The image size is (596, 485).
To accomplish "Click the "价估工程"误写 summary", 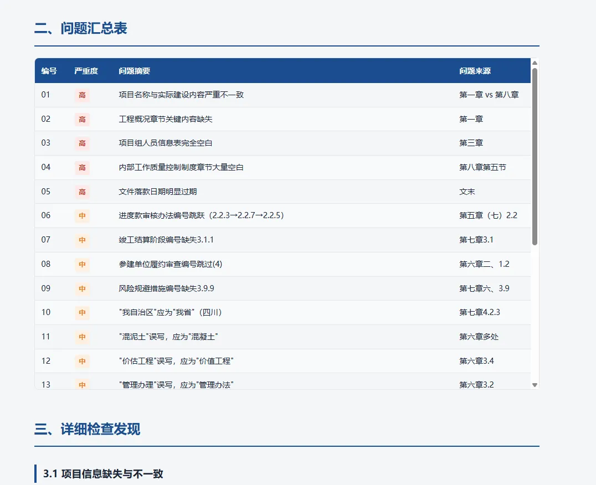I will pyautogui.click(x=176, y=361).
